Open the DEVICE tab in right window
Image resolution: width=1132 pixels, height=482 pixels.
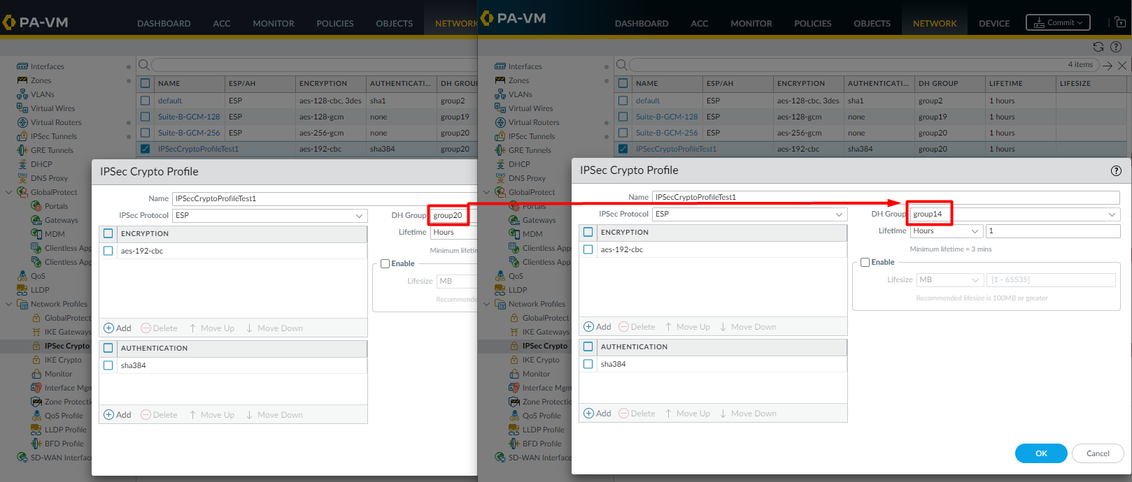tap(994, 23)
